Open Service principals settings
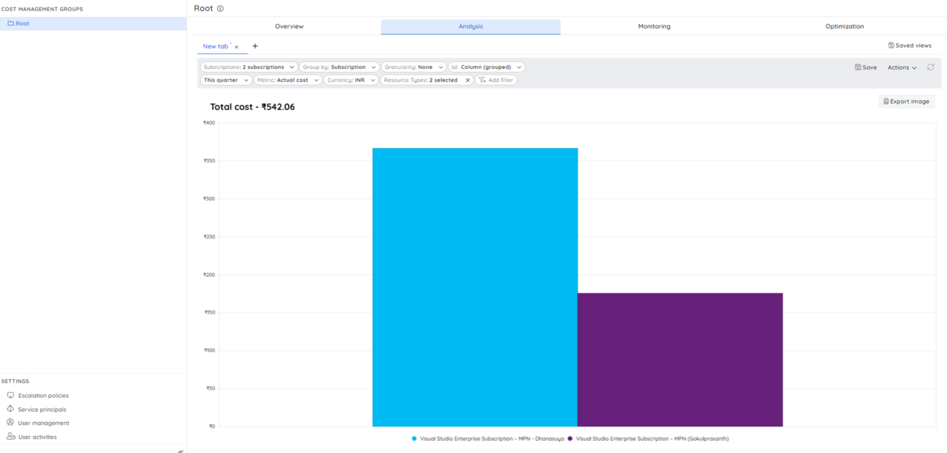Screen dimensions: 947x453 point(36,409)
